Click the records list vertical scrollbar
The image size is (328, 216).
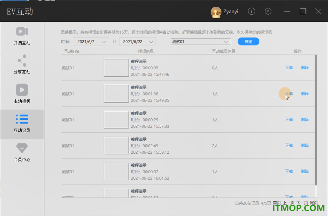316,120
